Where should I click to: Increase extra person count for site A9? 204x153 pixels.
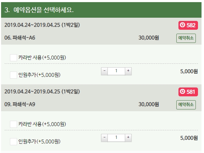pyautogui.click(x=128, y=138)
